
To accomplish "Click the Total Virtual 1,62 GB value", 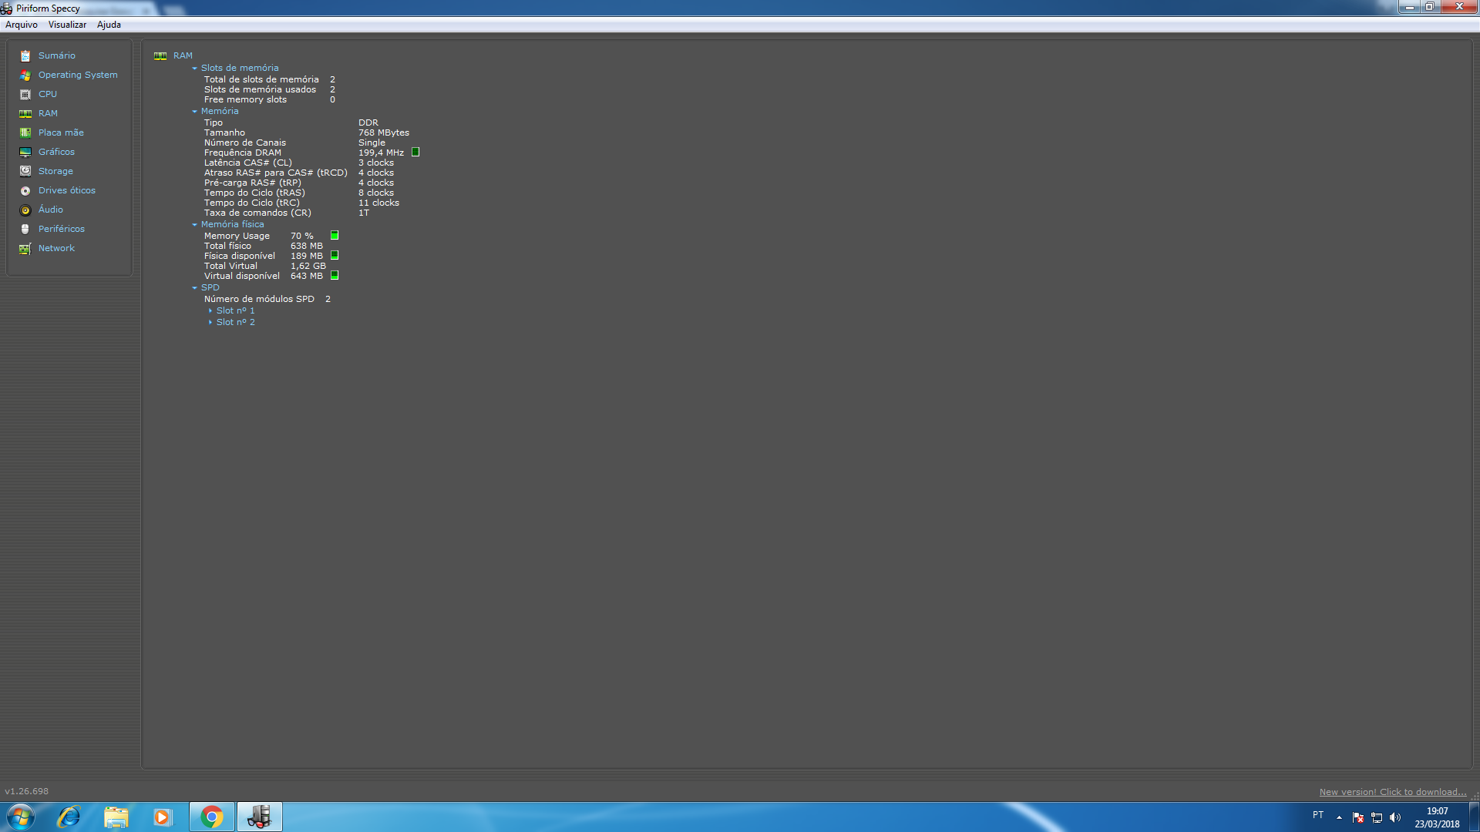I will coord(308,266).
